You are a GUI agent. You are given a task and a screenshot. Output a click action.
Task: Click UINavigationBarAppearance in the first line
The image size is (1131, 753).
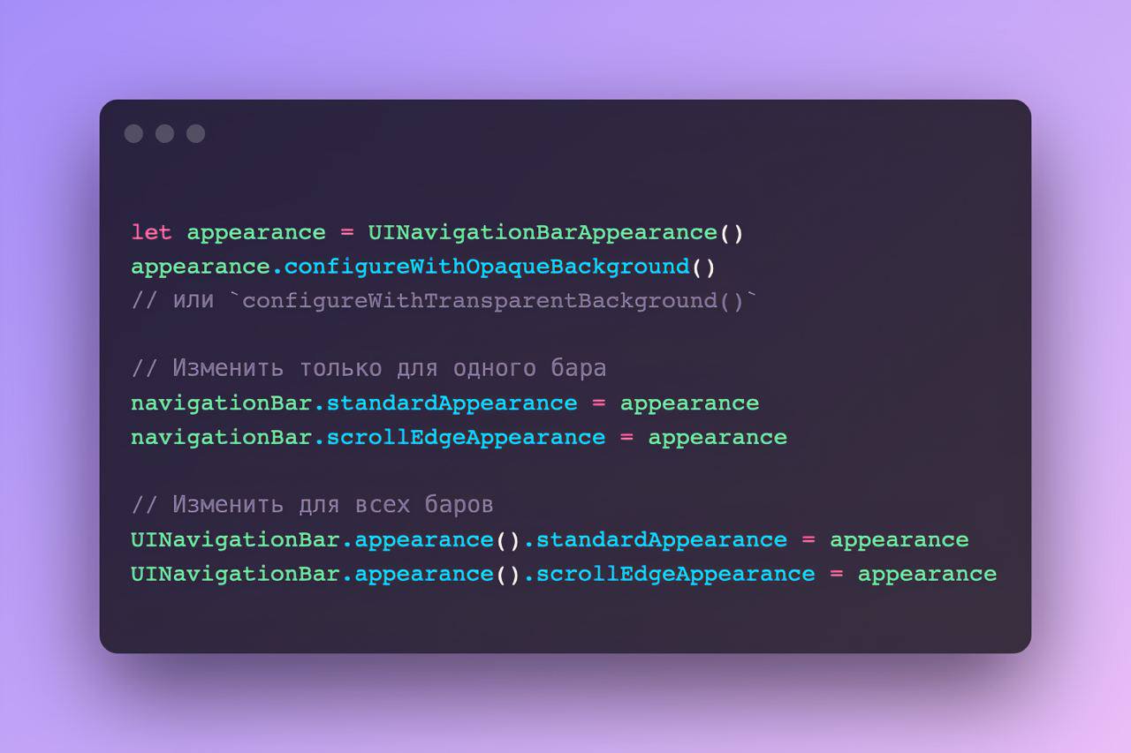tap(543, 232)
